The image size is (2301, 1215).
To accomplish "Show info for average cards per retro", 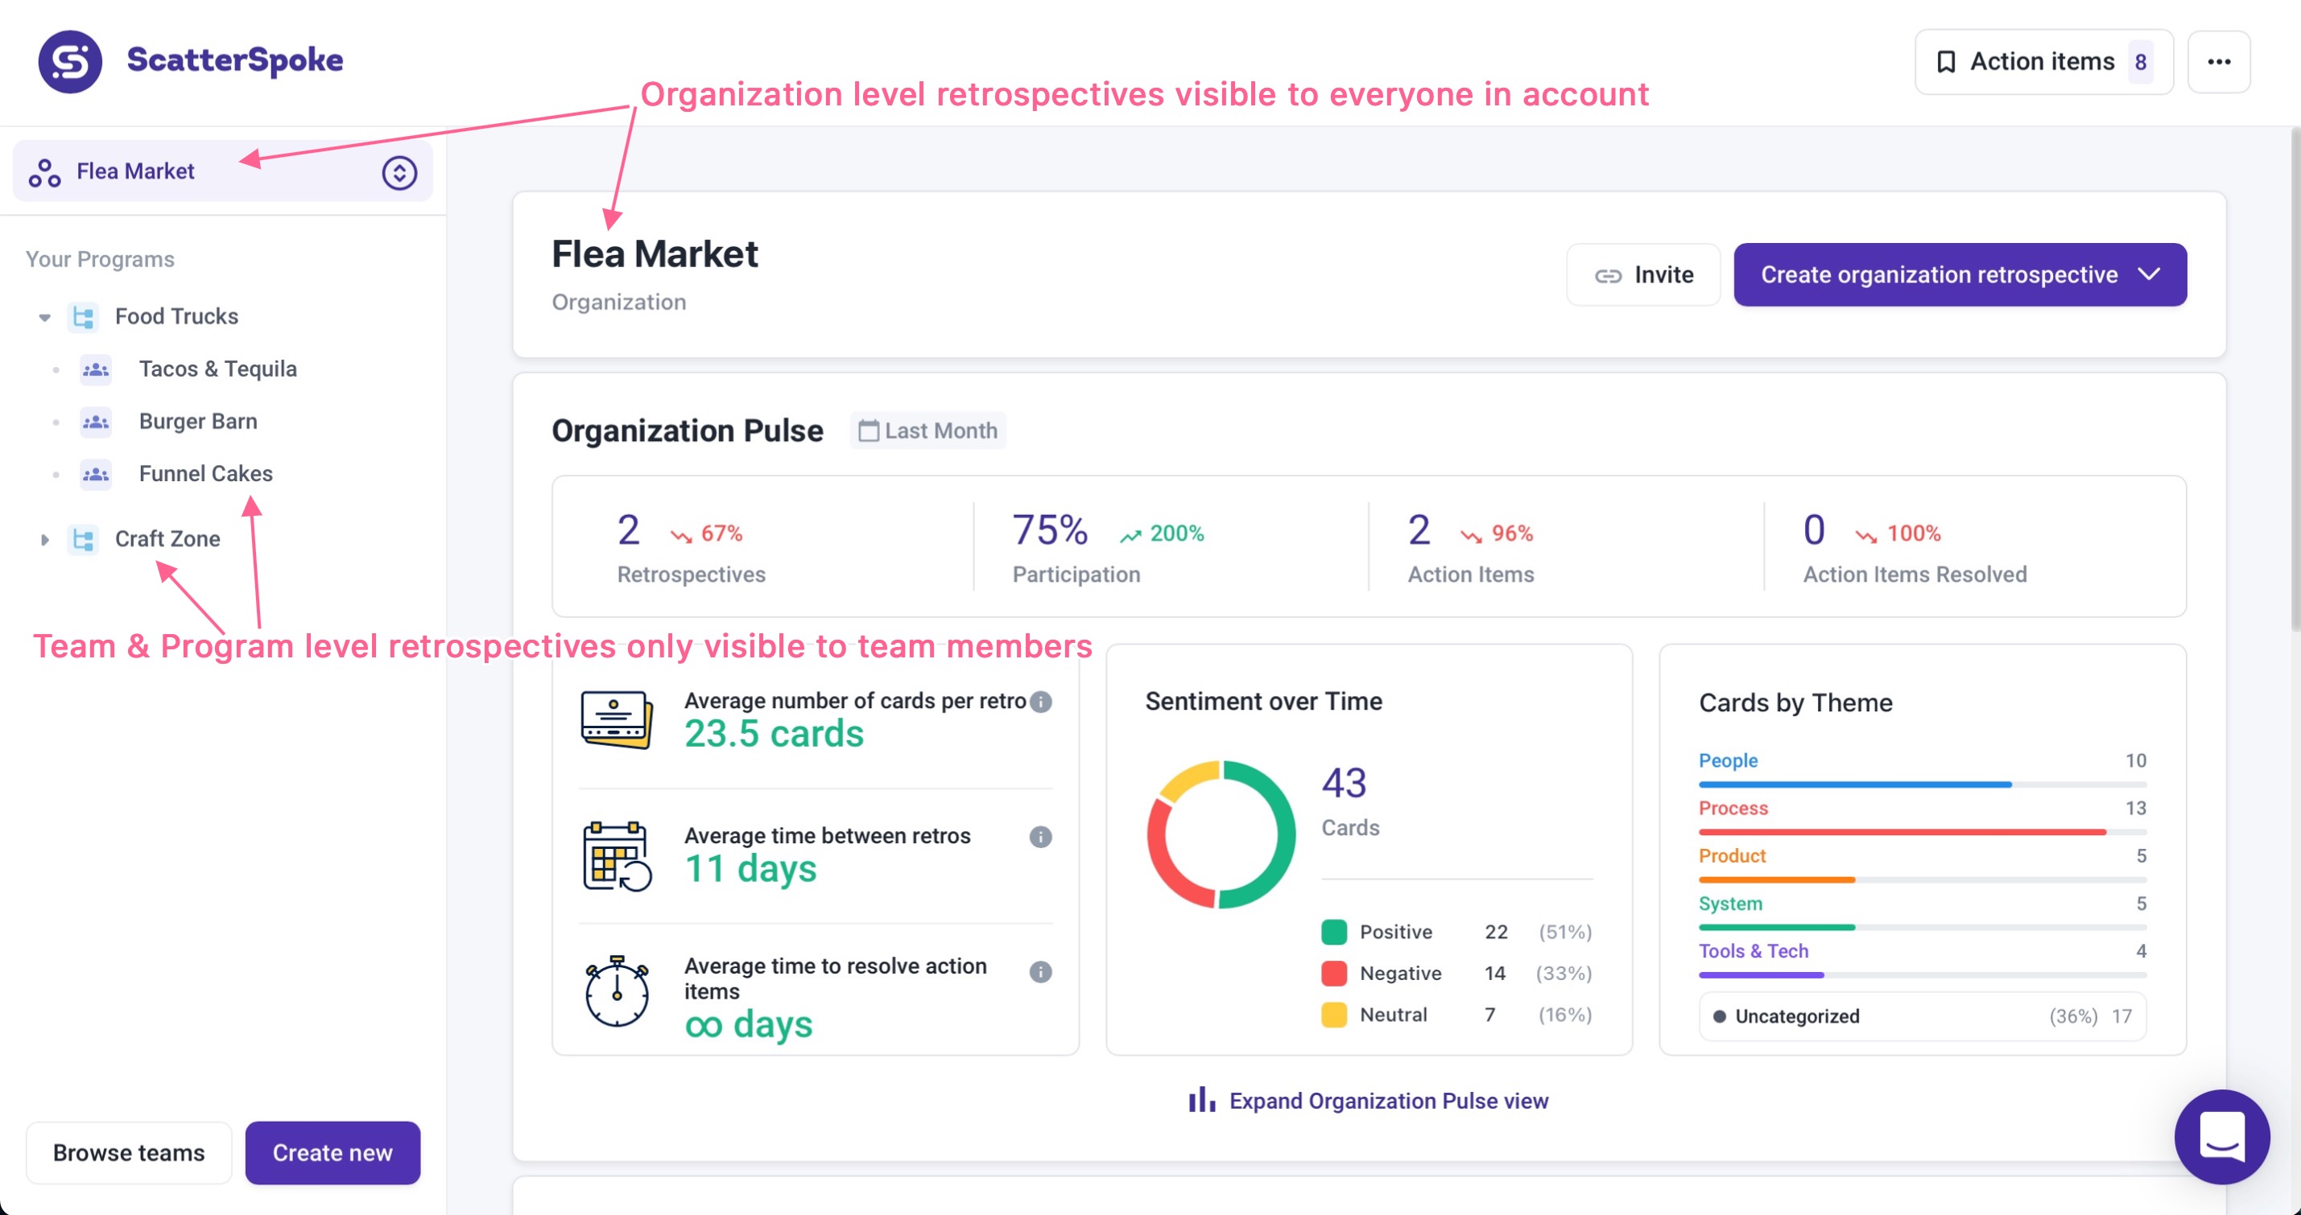I will point(1041,702).
